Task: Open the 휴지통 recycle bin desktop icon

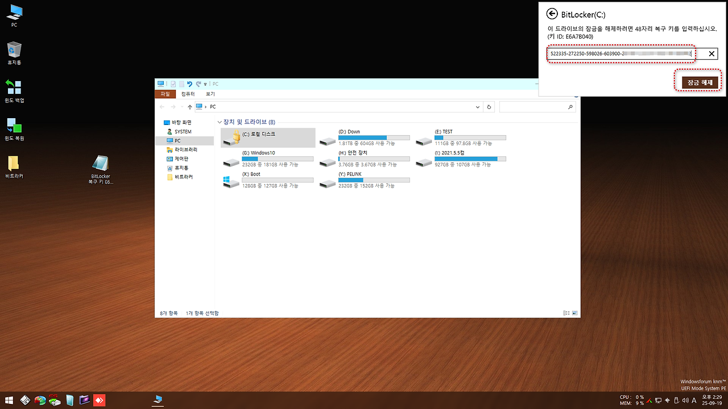Action: (14, 53)
